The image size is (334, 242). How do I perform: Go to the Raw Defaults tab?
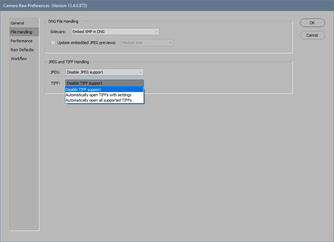click(24, 50)
